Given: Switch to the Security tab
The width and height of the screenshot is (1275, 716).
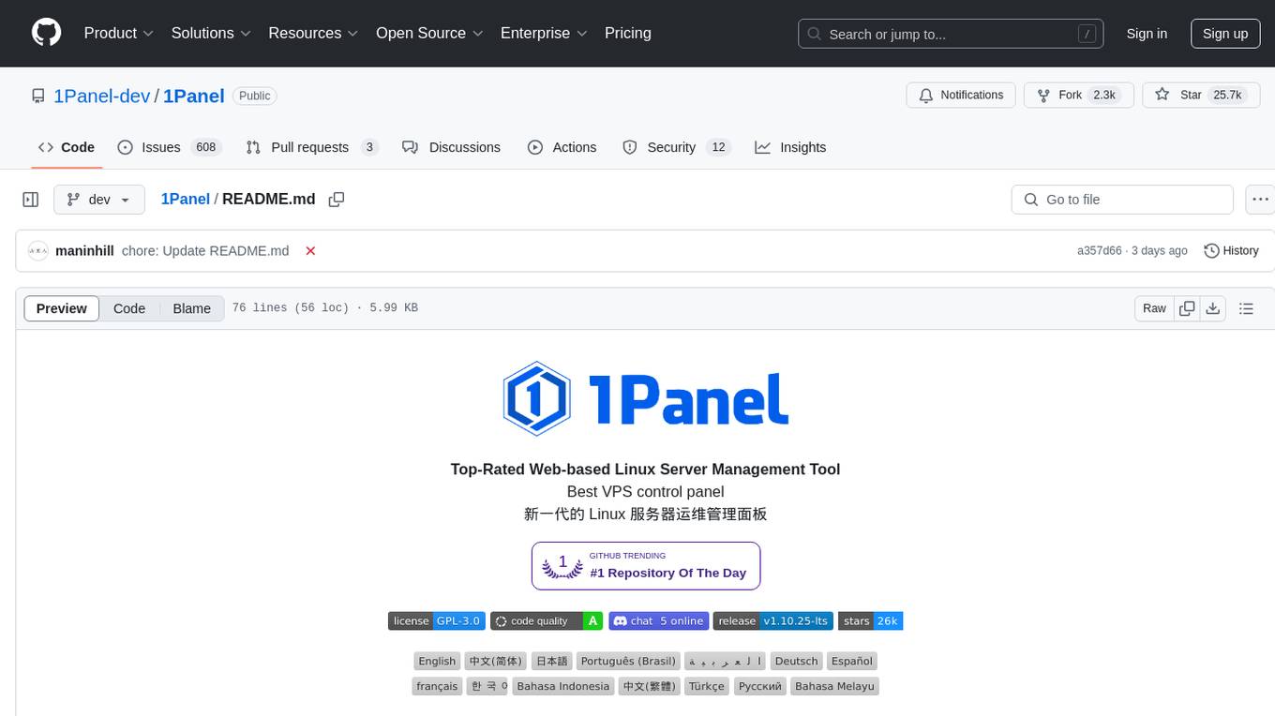Looking at the screenshot, I should tap(676, 147).
